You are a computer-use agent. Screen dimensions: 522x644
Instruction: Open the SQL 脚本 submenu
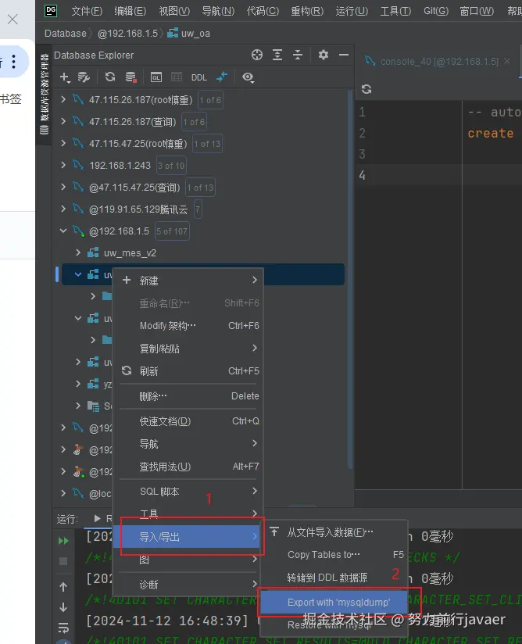[x=190, y=492]
